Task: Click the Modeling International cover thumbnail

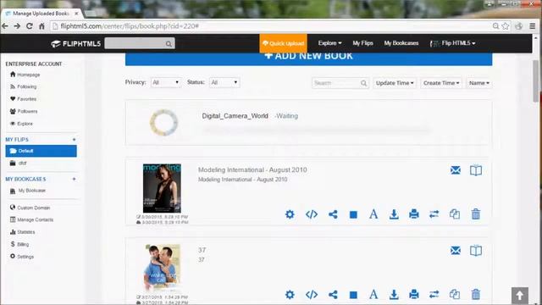Action: coord(162,188)
